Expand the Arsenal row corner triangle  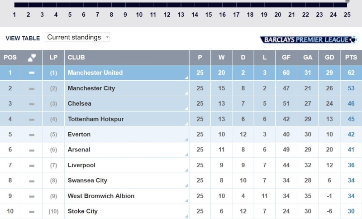point(186,155)
